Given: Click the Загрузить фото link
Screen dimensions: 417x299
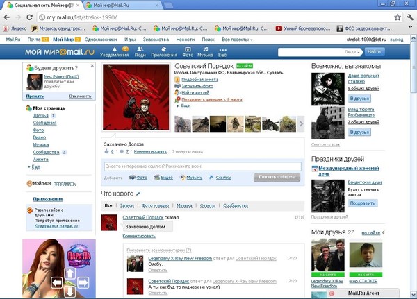Looking at the screenshot, I should [197, 86].
